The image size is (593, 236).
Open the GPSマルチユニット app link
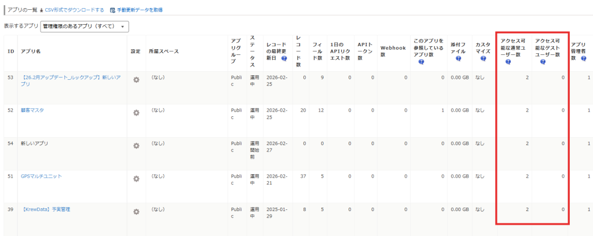41,176
